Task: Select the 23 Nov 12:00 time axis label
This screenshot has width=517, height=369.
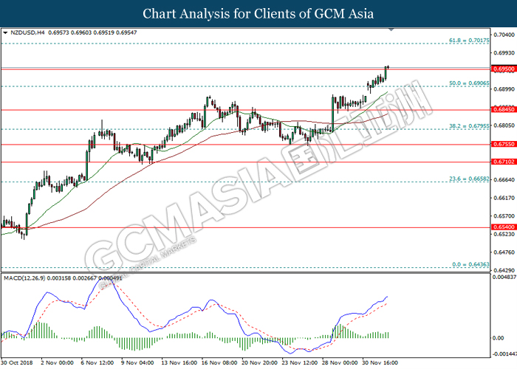Action: 300,363
